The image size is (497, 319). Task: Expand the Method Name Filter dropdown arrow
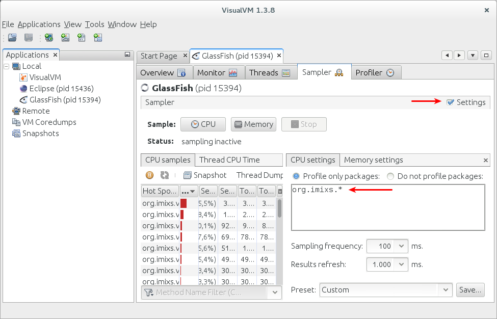point(275,293)
